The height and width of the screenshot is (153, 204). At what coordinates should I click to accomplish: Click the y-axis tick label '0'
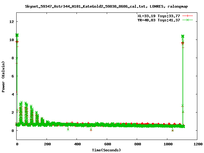pyautogui.click(x=13, y=131)
